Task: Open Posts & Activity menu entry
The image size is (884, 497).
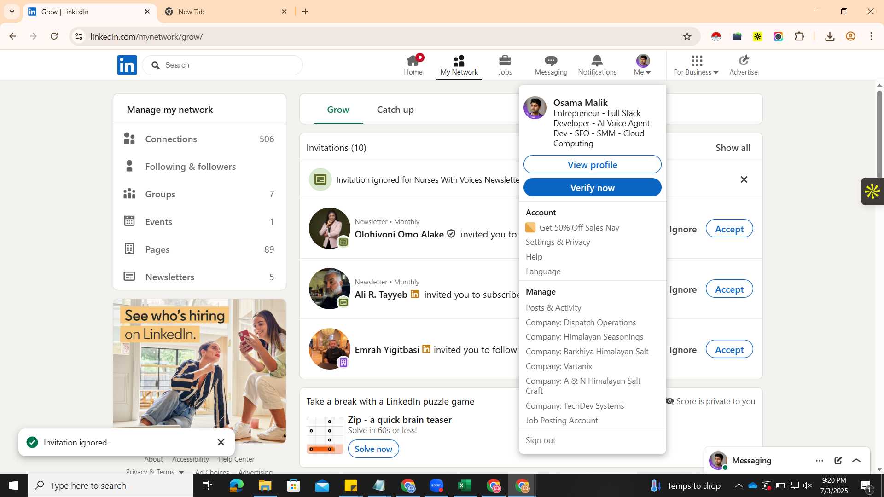Action: [x=553, y=308]
